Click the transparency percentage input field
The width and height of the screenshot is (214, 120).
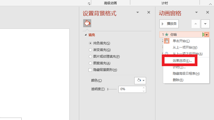click(x=130, y=89)
